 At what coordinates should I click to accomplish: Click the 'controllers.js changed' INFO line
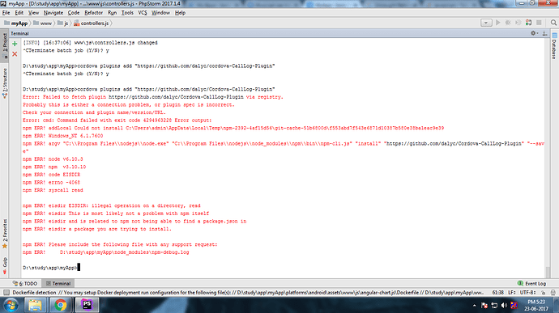pos(90,43)
